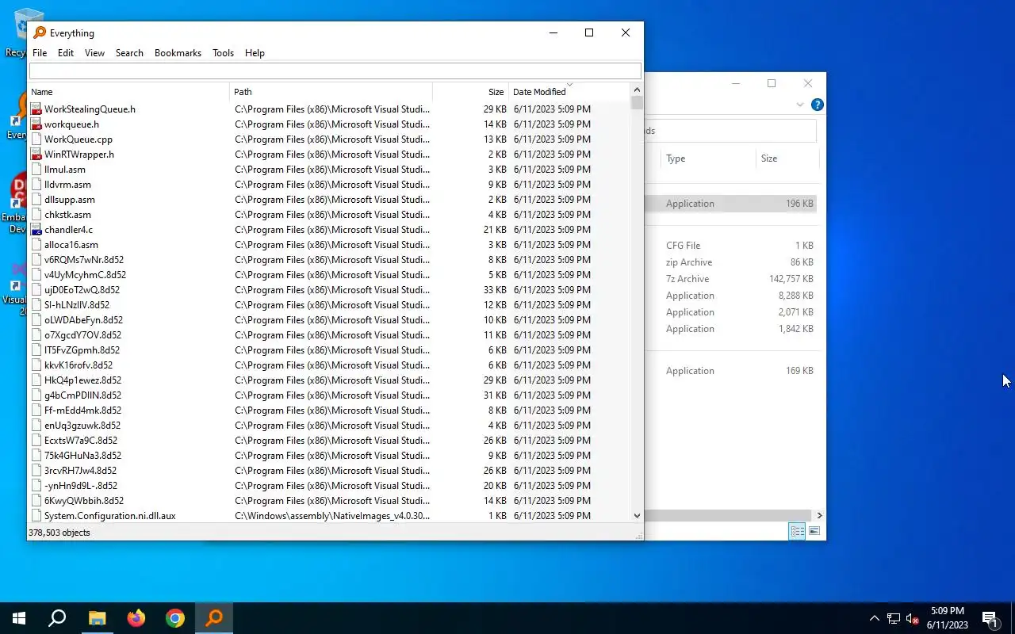Switch Explorer to large icons view
The height and width of the screenshot is (634, 1015).
pos(814,532)
